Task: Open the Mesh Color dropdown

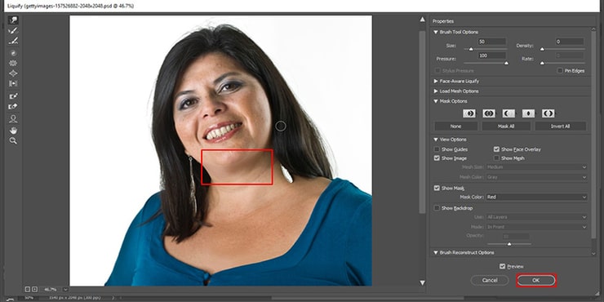Action: point(536,177)
